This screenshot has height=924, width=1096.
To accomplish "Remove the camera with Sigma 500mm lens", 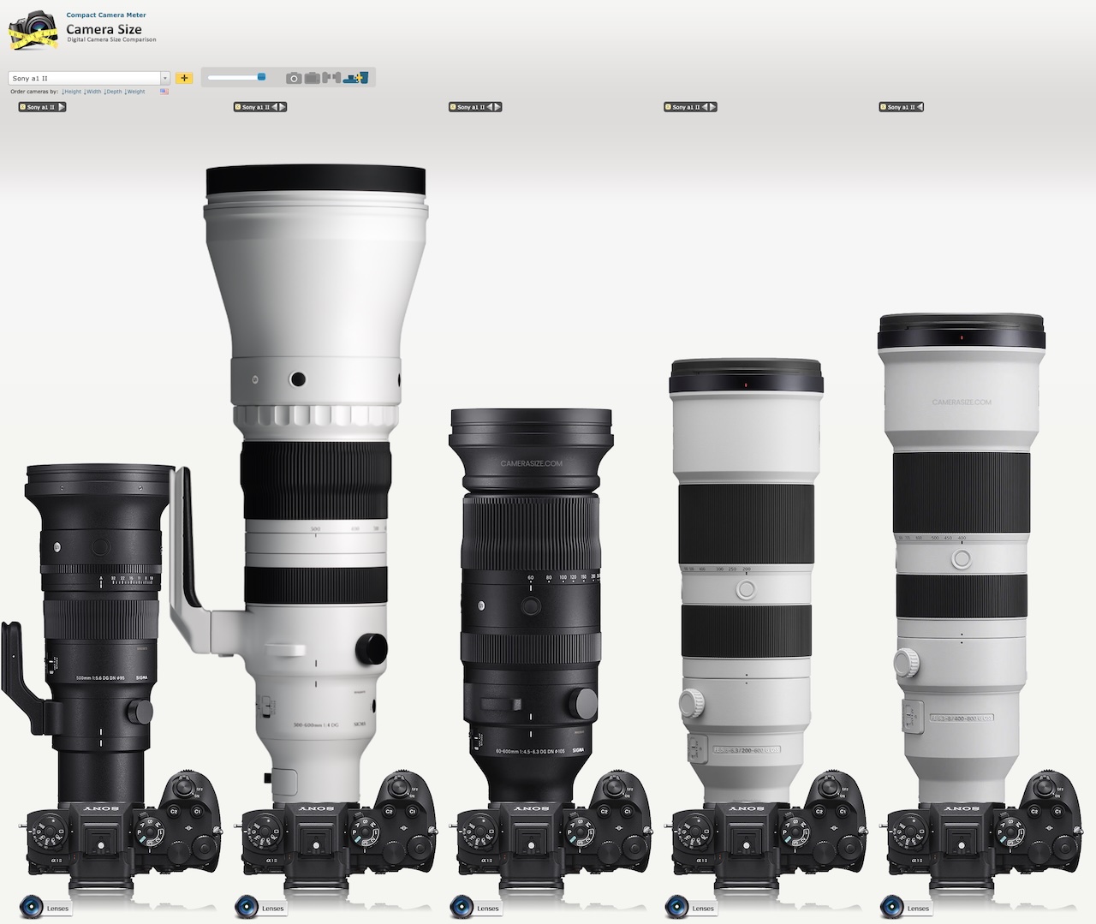I will 22,107.
